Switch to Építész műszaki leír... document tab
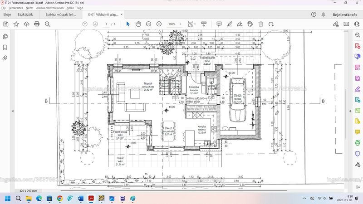The height and width of the screenshot is (204, 363). (x=61, y=15)
